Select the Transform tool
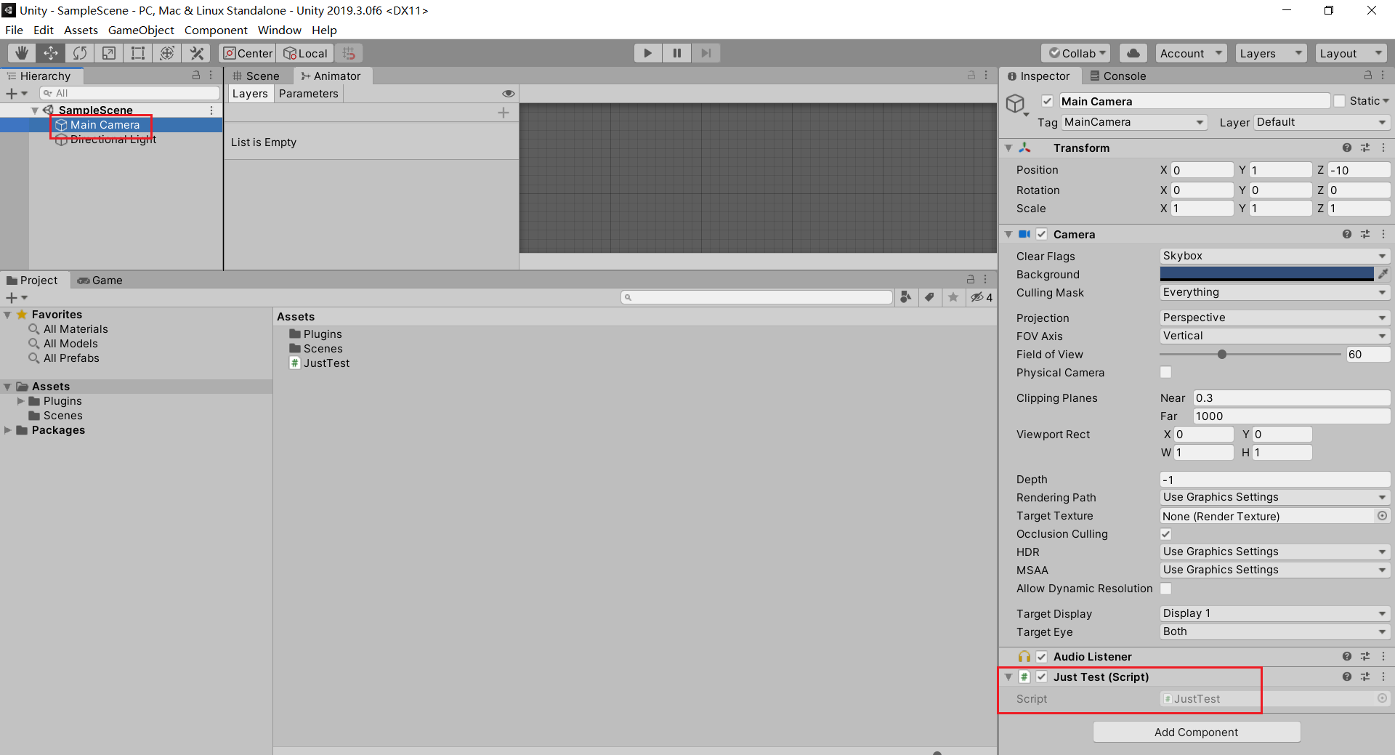 (x=167, y=53)
